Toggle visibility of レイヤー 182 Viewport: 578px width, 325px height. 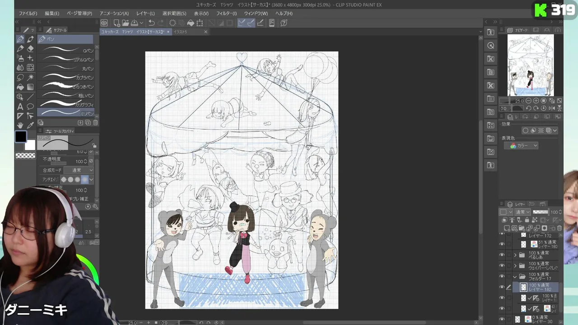(502, 287)
